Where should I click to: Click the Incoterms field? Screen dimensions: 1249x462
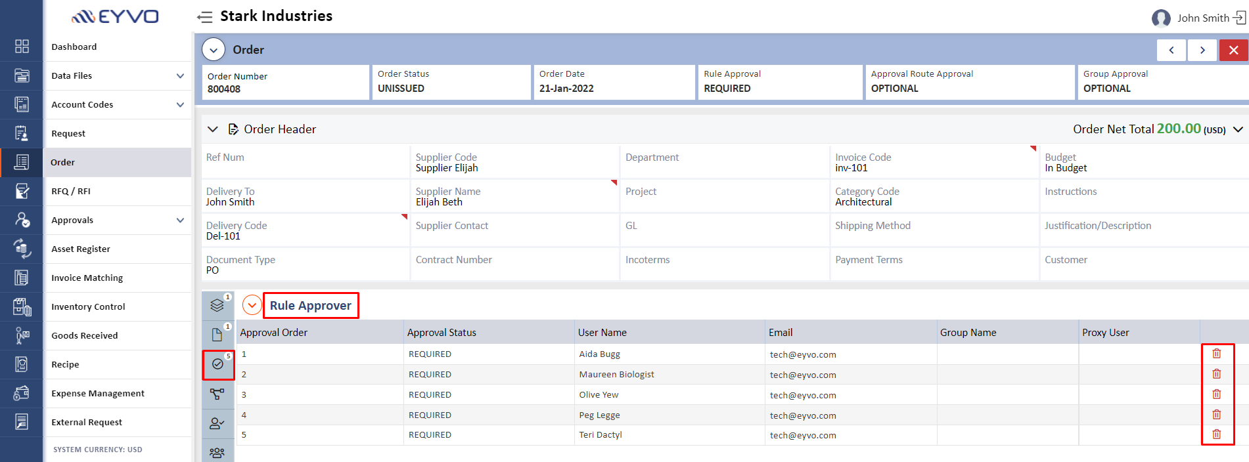(x=725, y=264)
